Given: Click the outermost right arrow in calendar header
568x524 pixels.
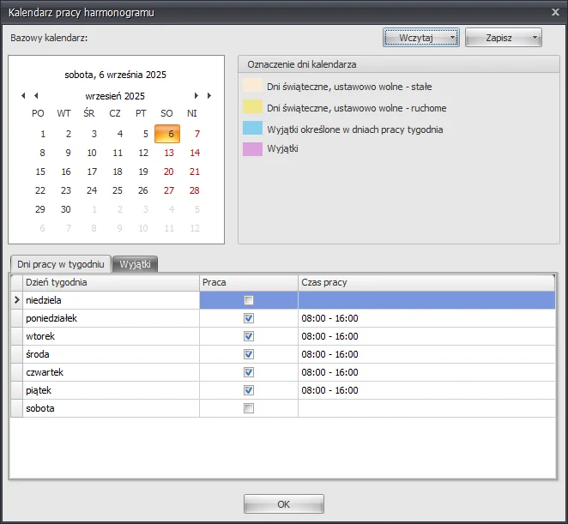Looking at the screenshot, I should click(209, 96).
